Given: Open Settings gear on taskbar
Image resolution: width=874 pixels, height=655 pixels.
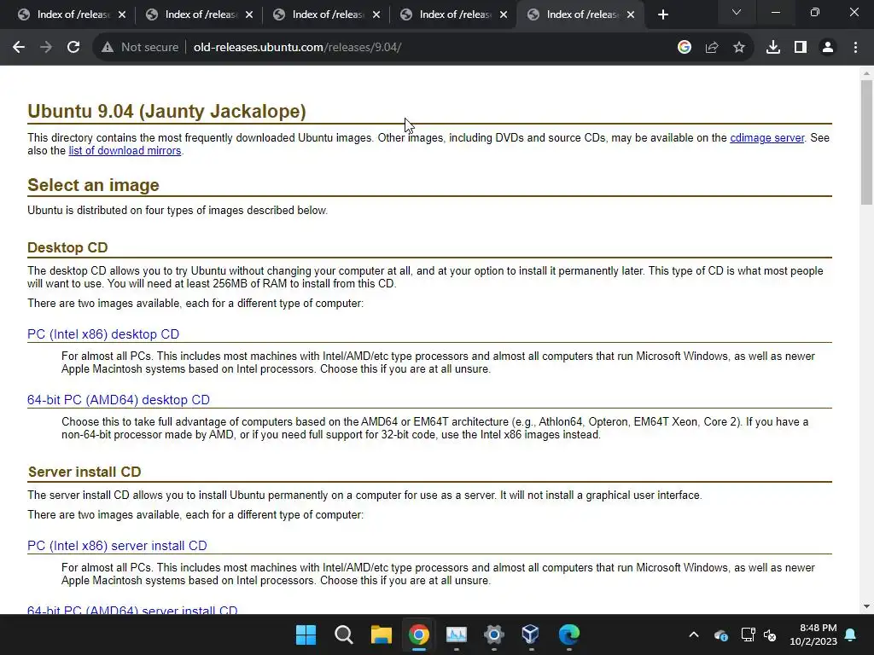Looking at the screenshot, I should click(494, 635).
